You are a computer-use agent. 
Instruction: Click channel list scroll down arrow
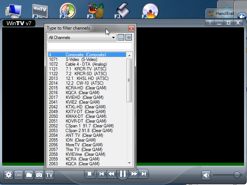click(x=129, y=163)
